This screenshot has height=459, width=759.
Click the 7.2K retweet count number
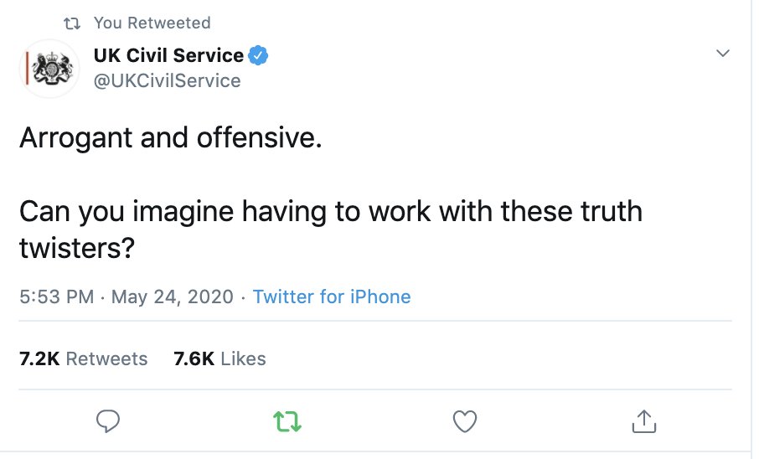click(39, 358)
